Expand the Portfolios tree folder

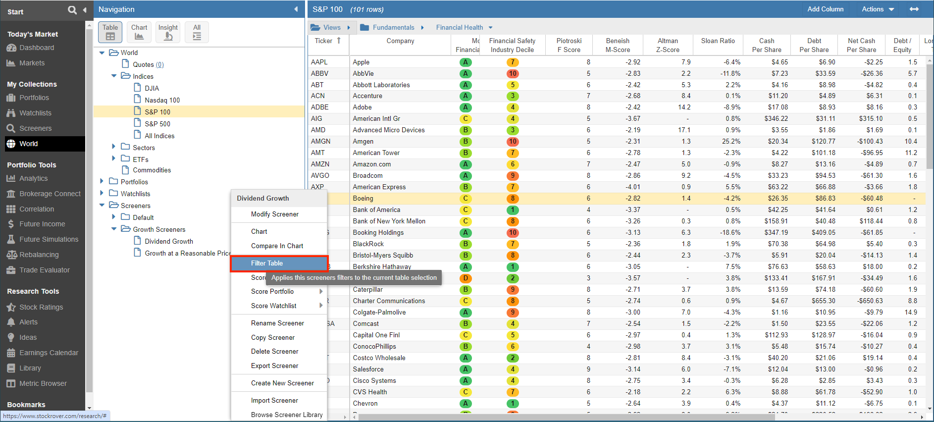point(102,181)
